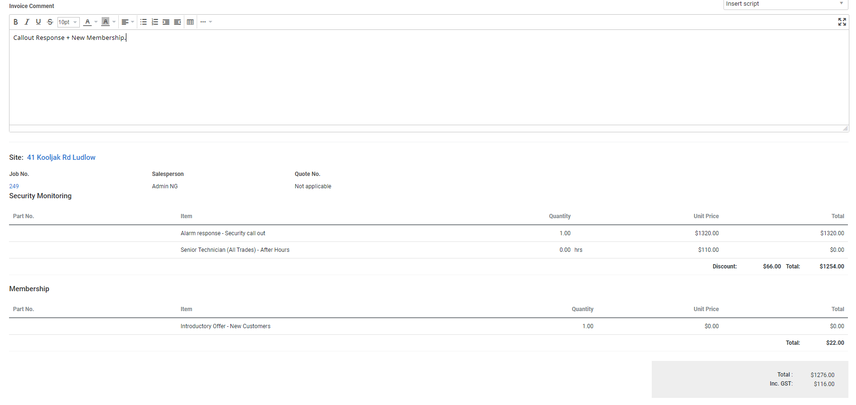Viewport: 856px width, 405px height.
Task: Insert a numbered list
Action: 155,22
